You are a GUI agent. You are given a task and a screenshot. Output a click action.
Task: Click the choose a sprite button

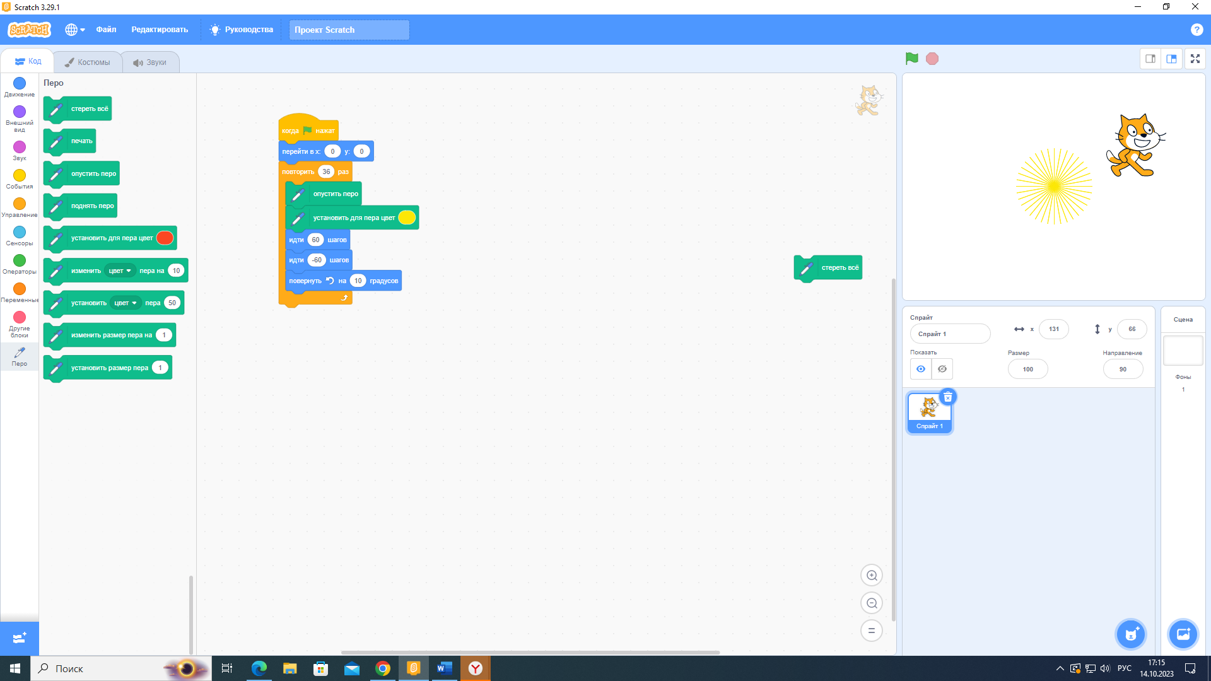coord(1131,634)
